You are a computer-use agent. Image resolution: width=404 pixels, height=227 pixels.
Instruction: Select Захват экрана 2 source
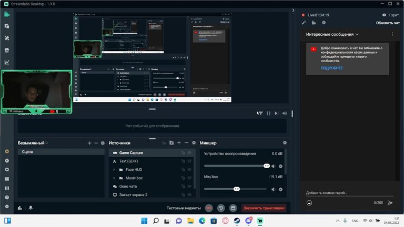pyautogui.click(x=152, y=195)
